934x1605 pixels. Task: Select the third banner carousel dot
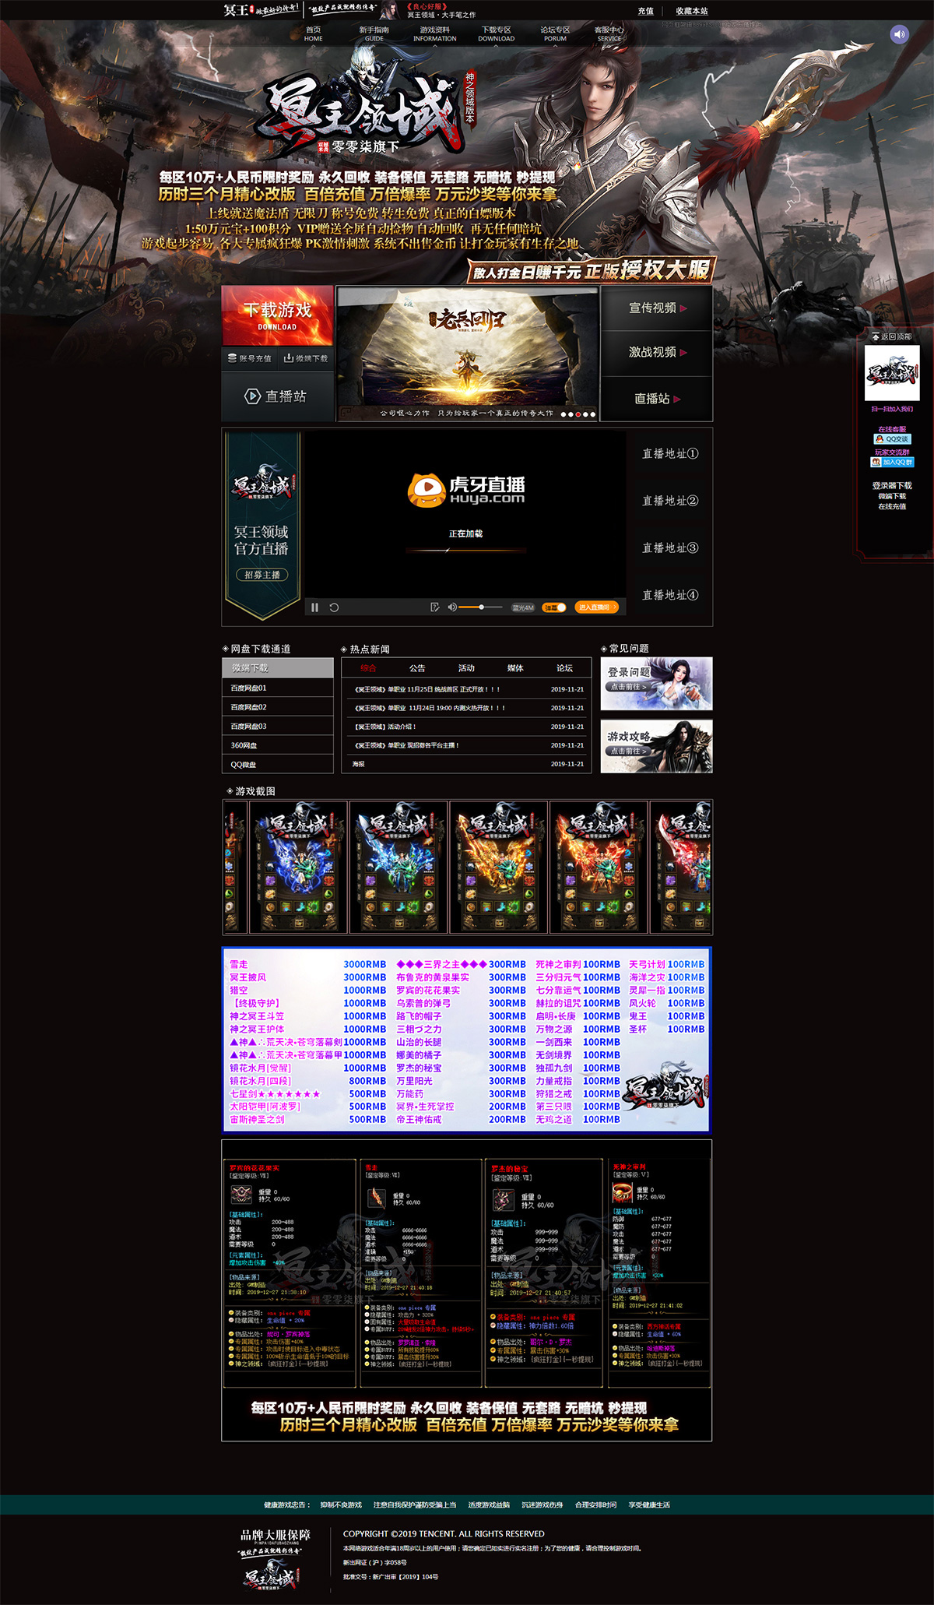coord(578,414)
